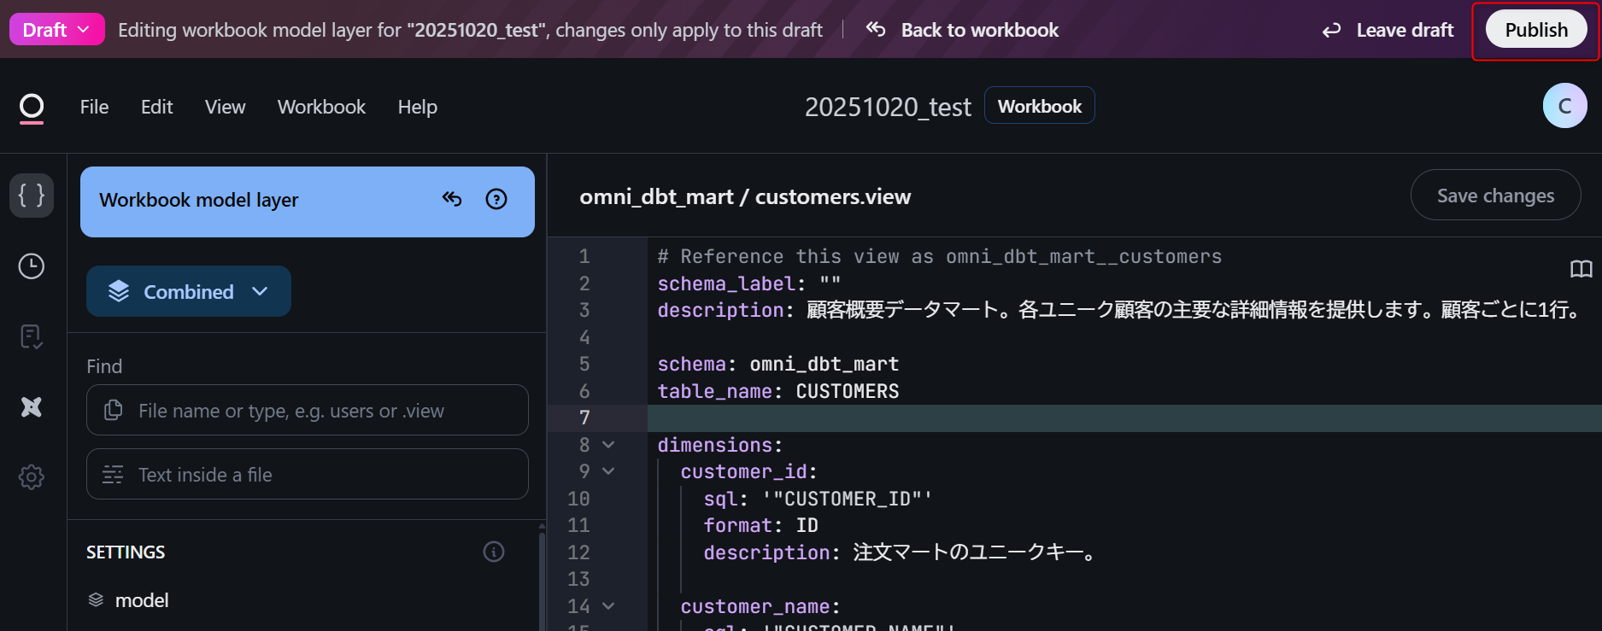This screenshot has width=1602, height=631.
Task: Open the File menu
Action: (x=94, y=107)
